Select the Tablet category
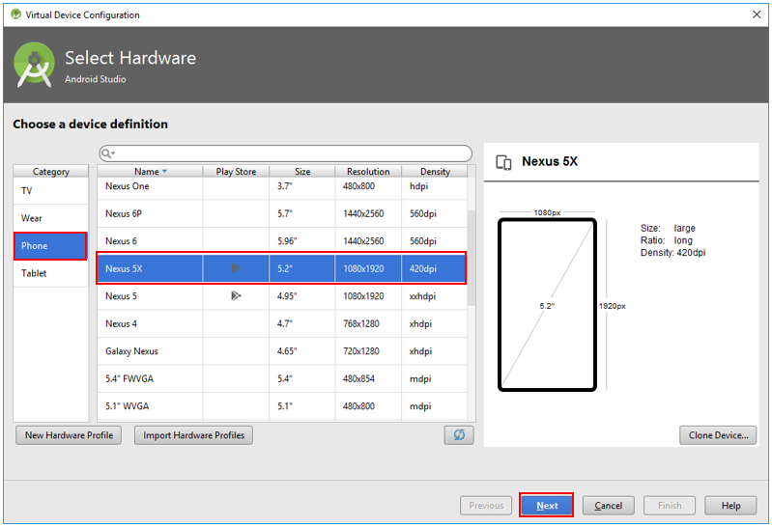Screen dimensions: 772x527 (50, 273)
